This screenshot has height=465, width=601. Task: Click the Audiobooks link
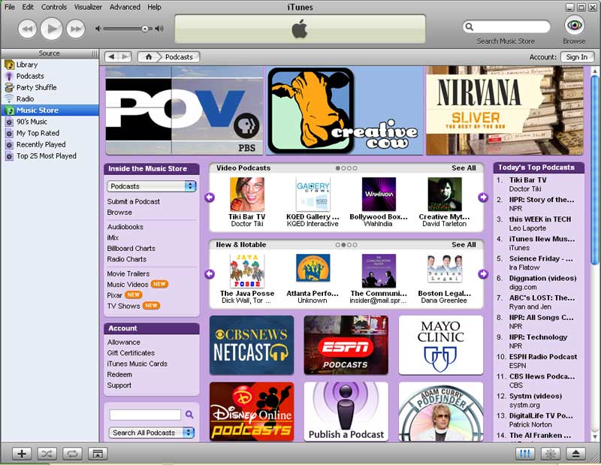[x=125, y=227]
